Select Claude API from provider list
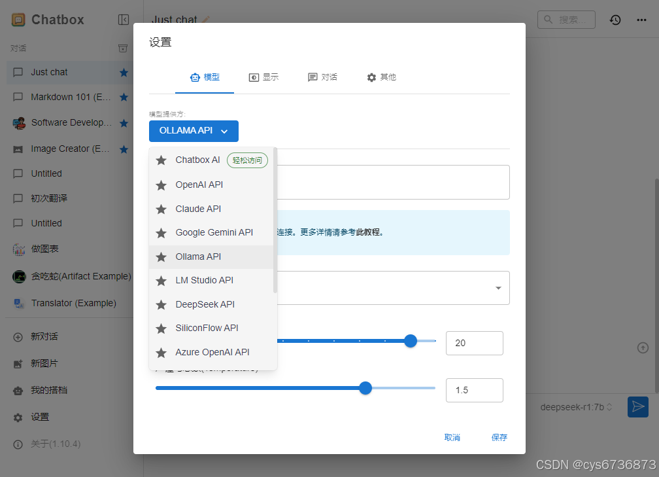This screenshot has height=477, width=659. (211, 209)
